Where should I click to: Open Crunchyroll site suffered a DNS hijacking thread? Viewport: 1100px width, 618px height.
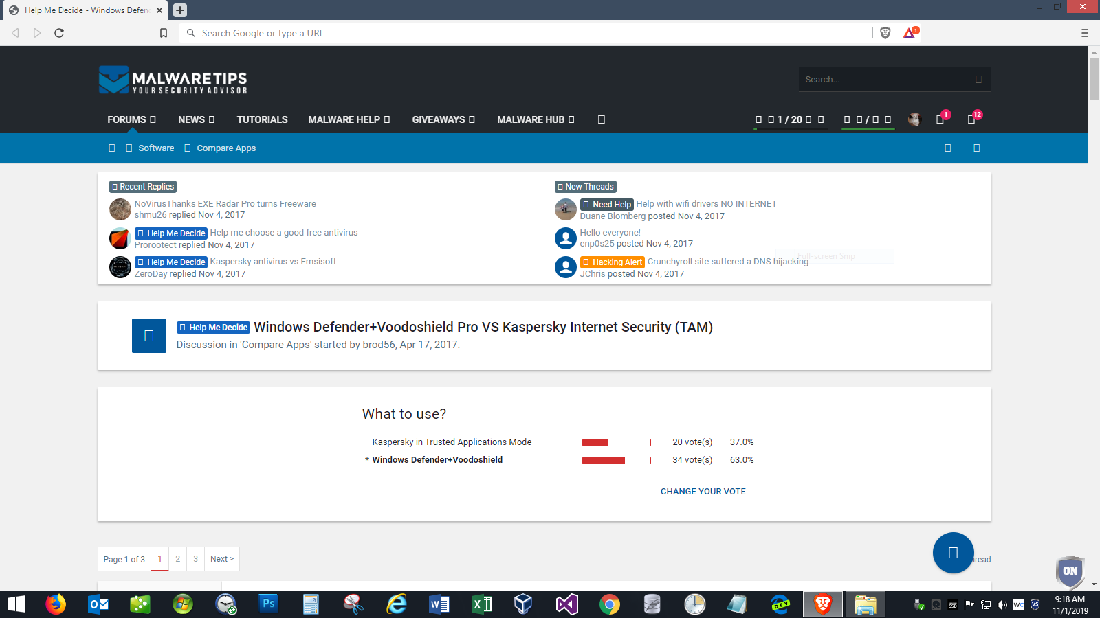click(728, 262)
